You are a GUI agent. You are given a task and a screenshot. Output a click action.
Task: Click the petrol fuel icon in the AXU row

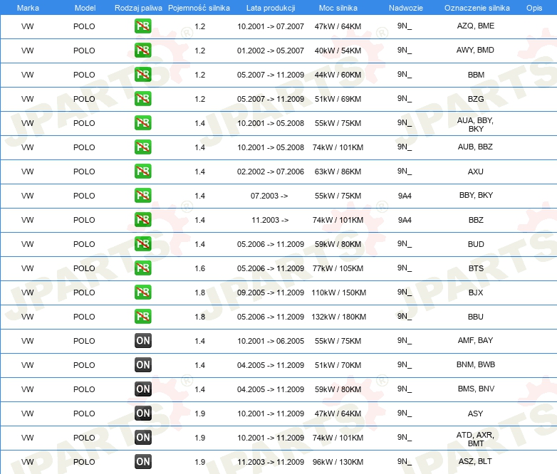click(x=142, y=171)
